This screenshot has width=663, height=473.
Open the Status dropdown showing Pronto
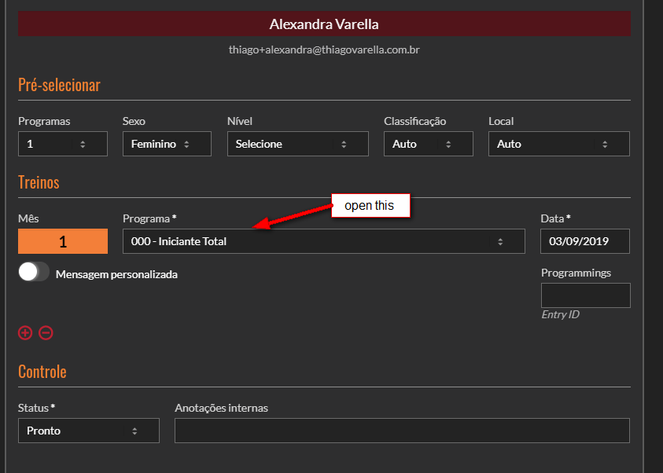tap(88, 431)
